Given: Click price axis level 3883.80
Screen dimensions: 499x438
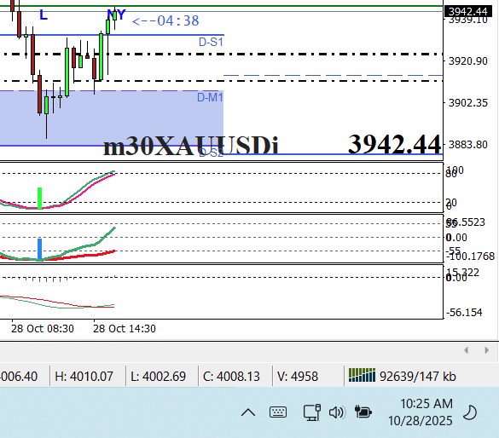Looking at the screenshot, I should pyautogui.click(x=467, y=145).
